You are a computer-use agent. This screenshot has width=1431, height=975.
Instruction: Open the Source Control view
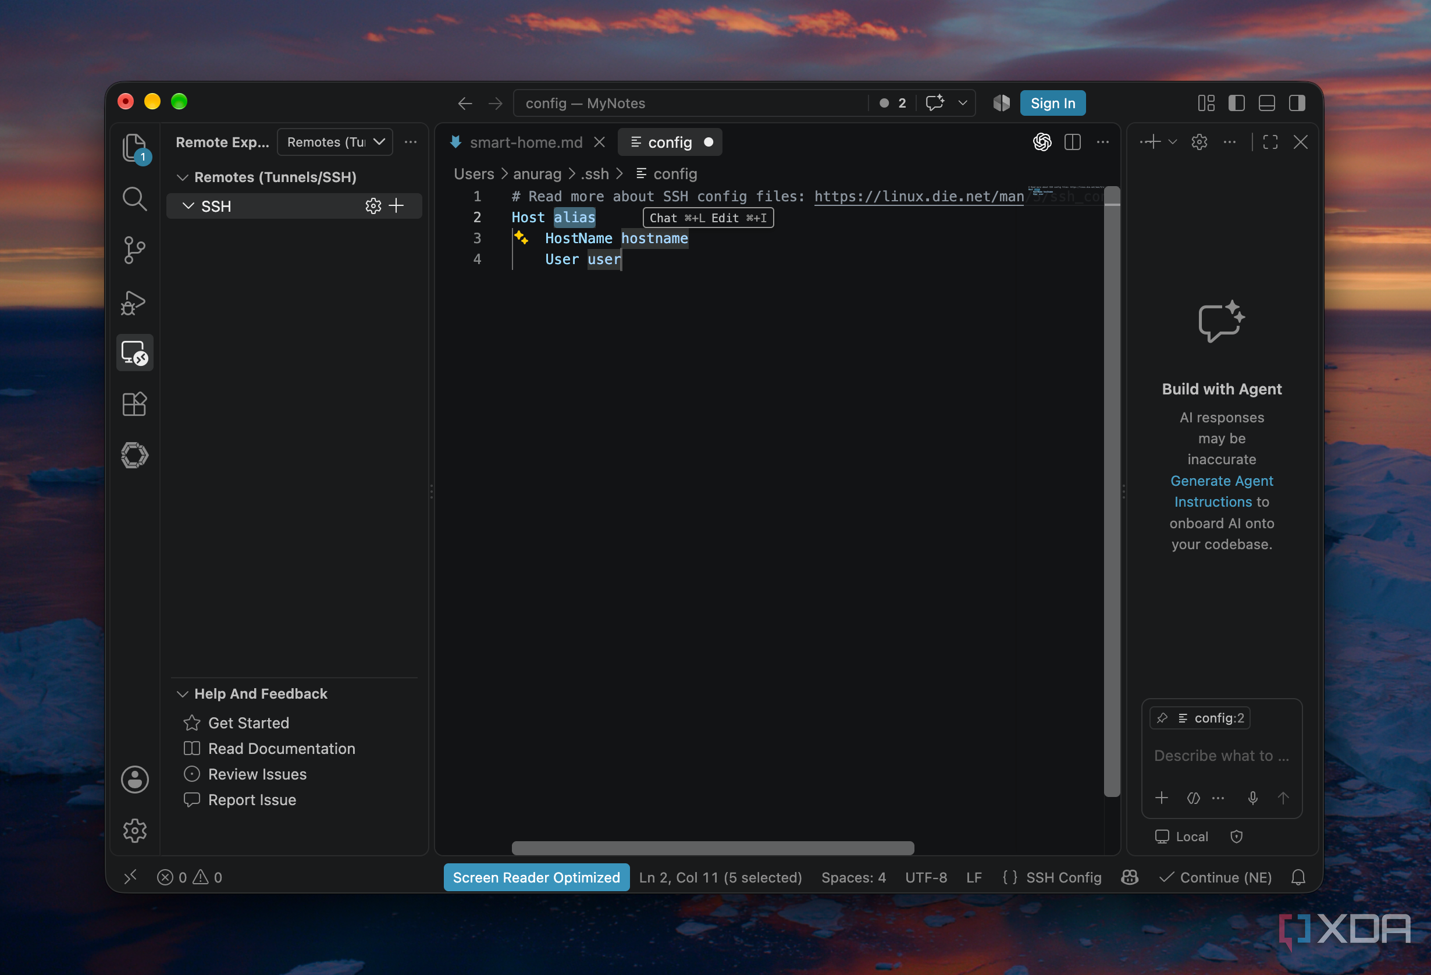[x=134, y=250]
